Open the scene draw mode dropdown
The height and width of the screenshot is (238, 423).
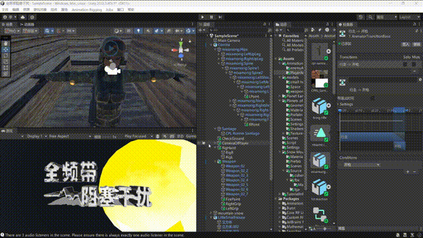pos(118,31)
